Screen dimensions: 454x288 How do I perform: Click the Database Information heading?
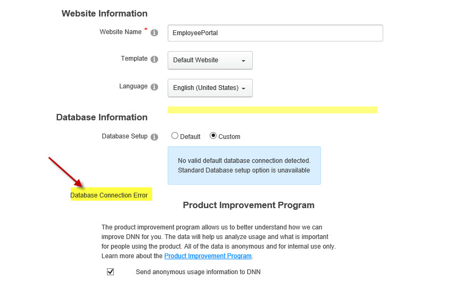click(x=102, y=117)
